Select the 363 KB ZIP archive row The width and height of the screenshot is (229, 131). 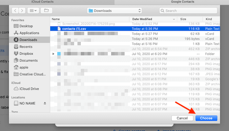135,84
